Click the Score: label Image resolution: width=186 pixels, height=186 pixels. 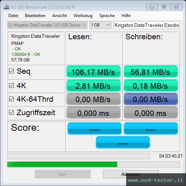click(x=25, y=128)
